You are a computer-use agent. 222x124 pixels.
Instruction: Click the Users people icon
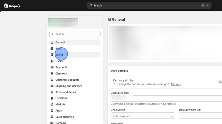pyautogui.click(x=52, y=61)
